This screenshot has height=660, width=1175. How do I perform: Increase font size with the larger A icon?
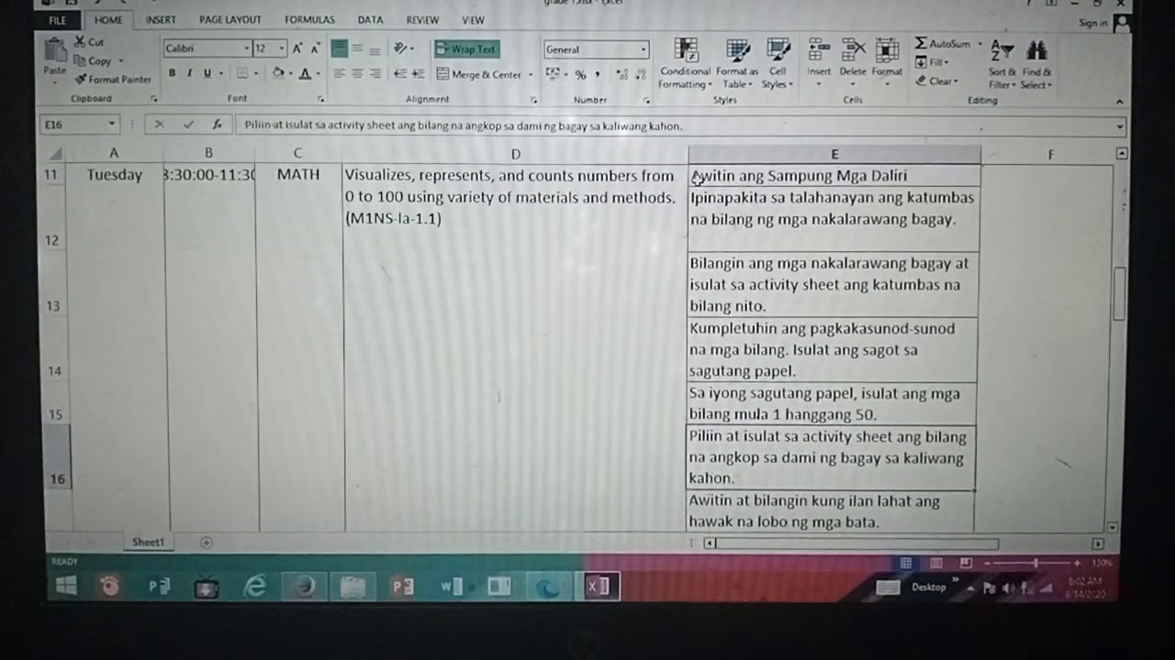point(298,49)
